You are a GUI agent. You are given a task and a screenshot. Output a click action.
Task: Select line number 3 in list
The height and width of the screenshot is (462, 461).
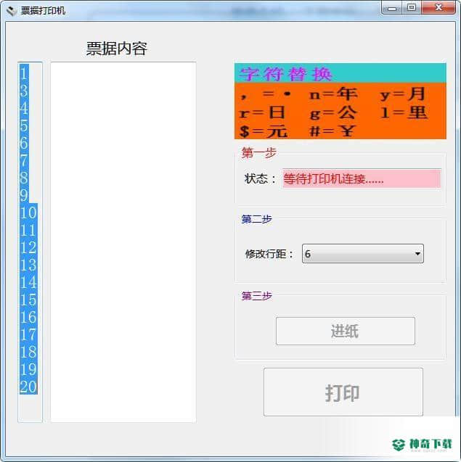point(24,91)
